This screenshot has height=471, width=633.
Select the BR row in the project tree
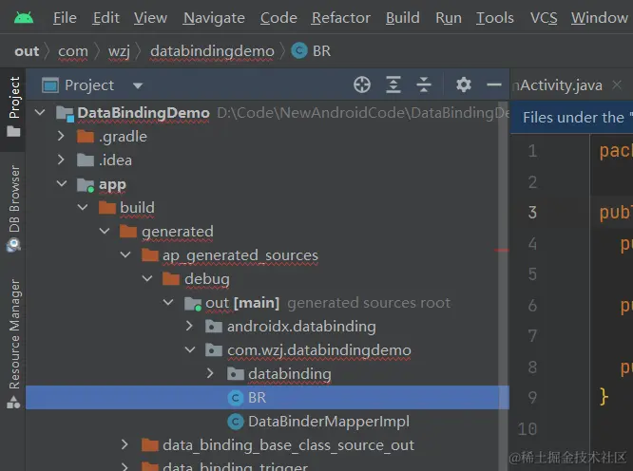(267, 398)
